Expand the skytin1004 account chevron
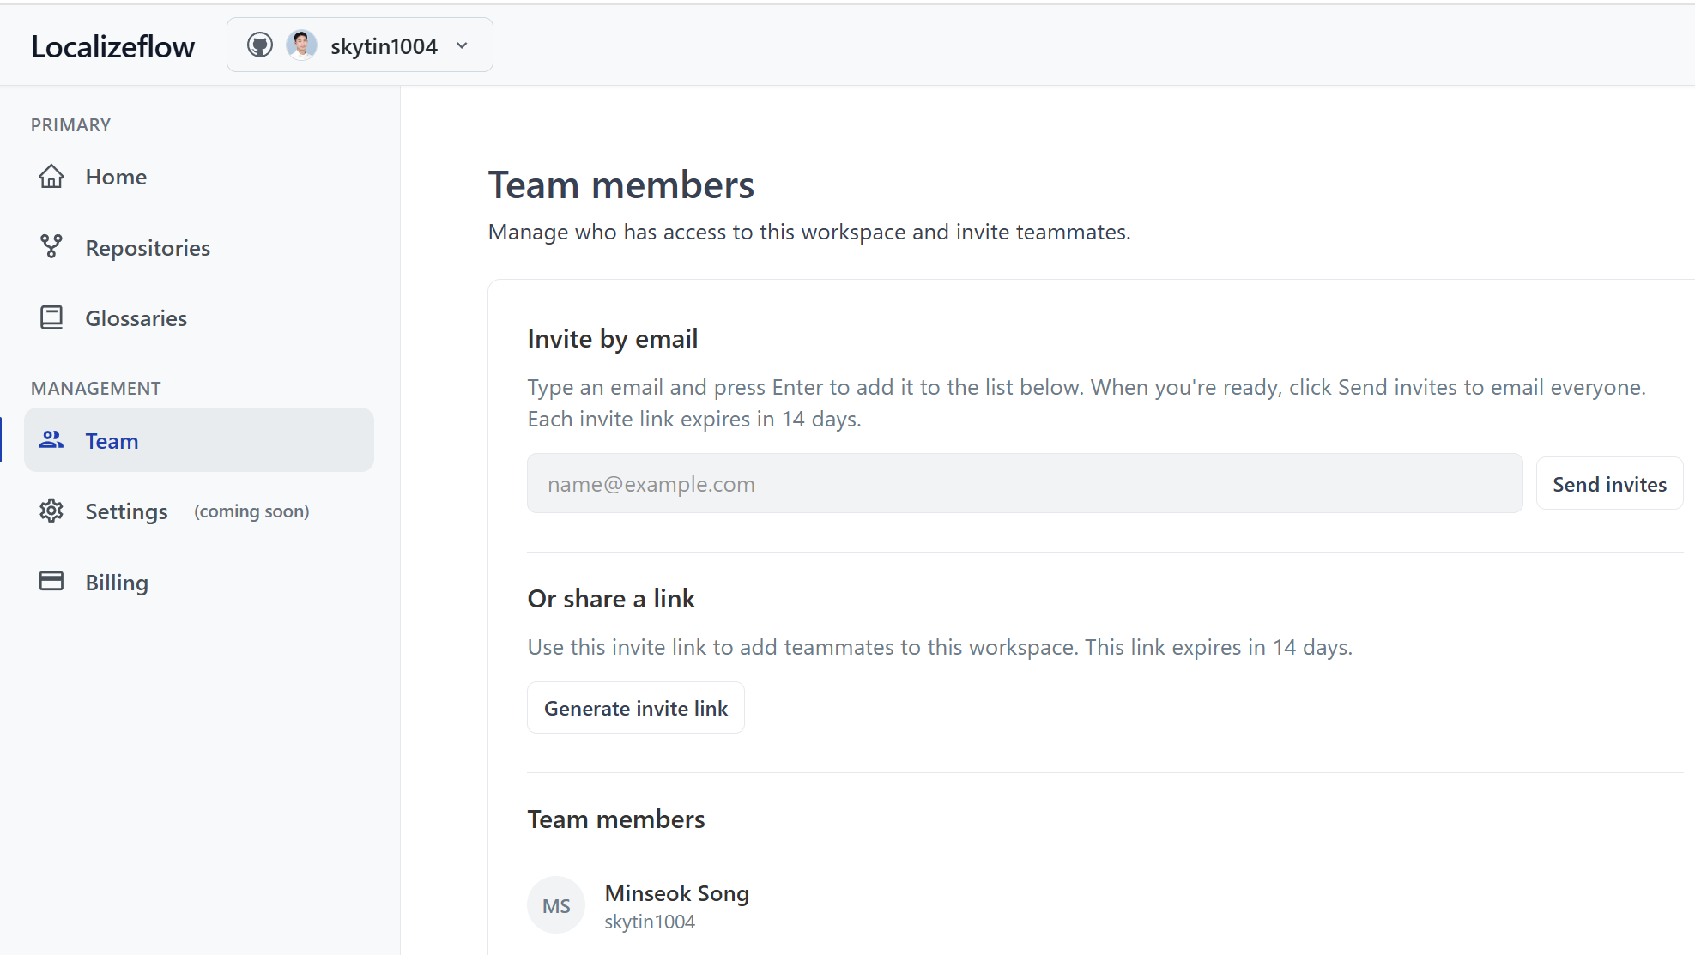The height and width of the screenshot is (955, 1695). click(x=463, y=45)
